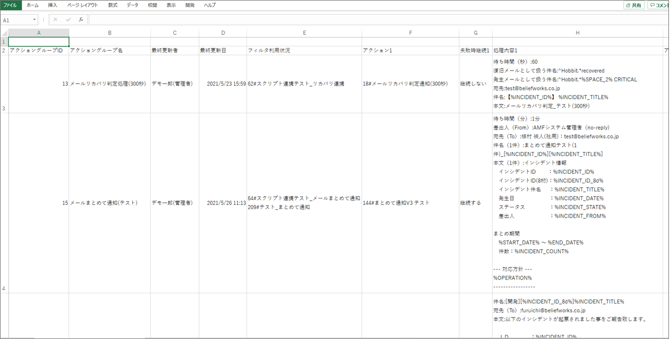Click the 共有 share button
Viewport: 670px width, 339px height.
pos(633,5)
